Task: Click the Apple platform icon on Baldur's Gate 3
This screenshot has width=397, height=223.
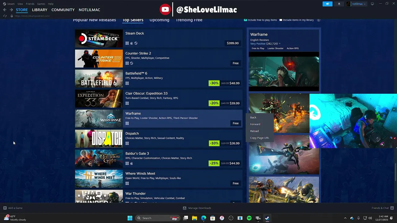Action: (132, 163)
